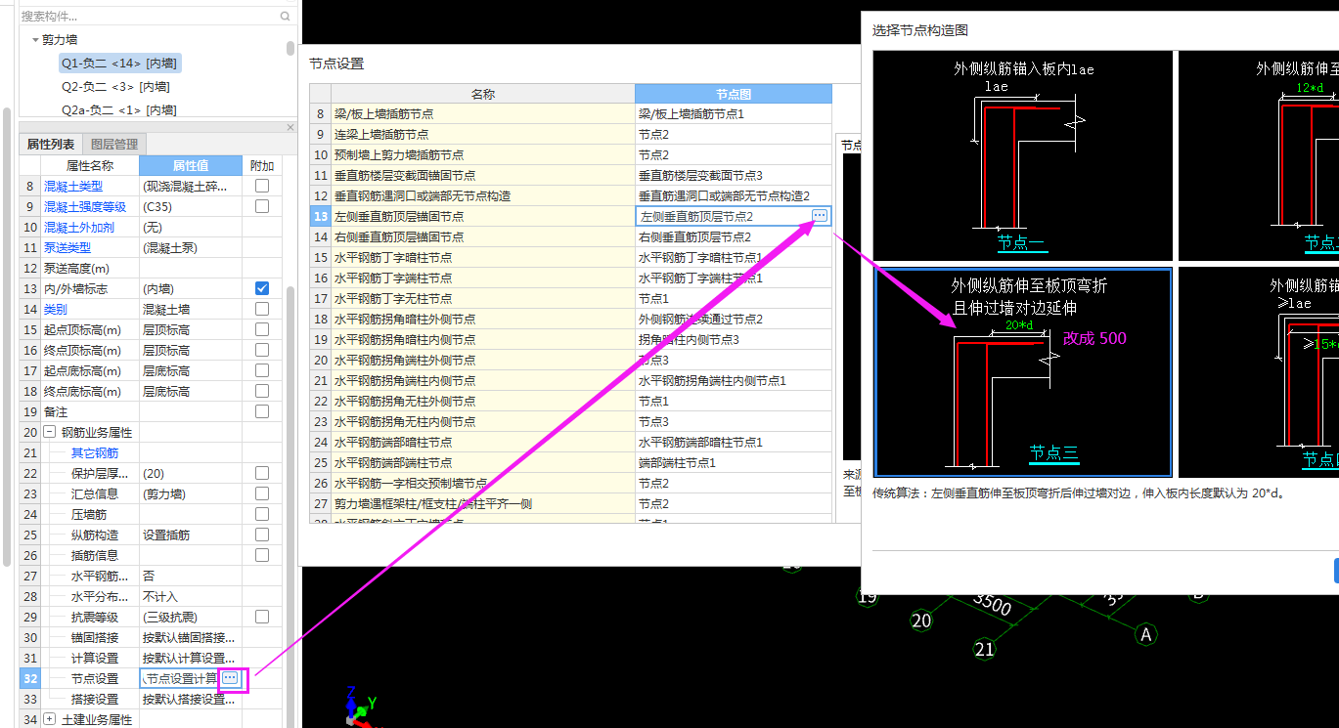Uncheck 附加 checkbox for 内/外墙标志
The height and width of the screenshot is (728, 1339).
tap(262, 288)
